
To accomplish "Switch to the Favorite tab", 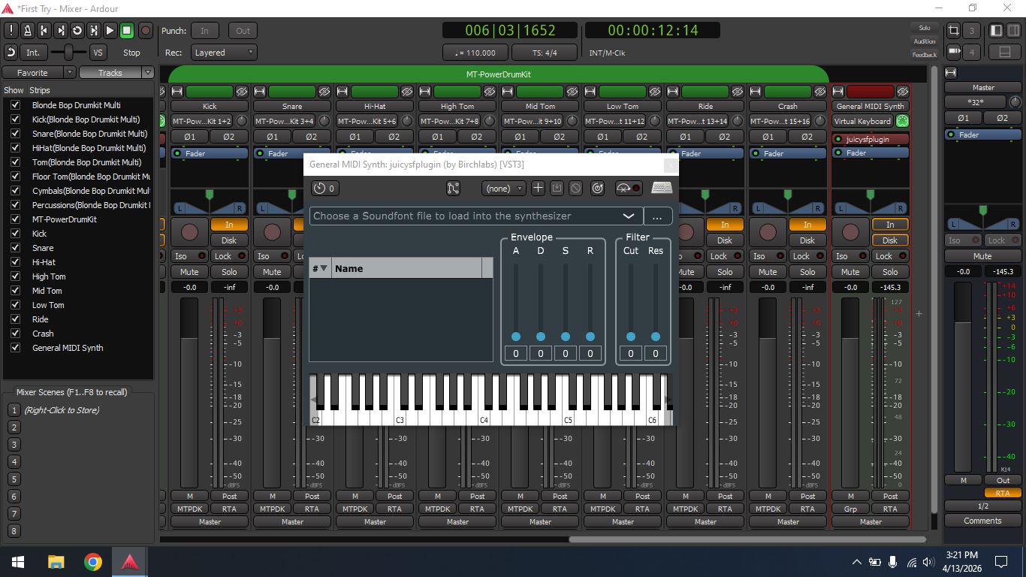I will tap(32, 73).
